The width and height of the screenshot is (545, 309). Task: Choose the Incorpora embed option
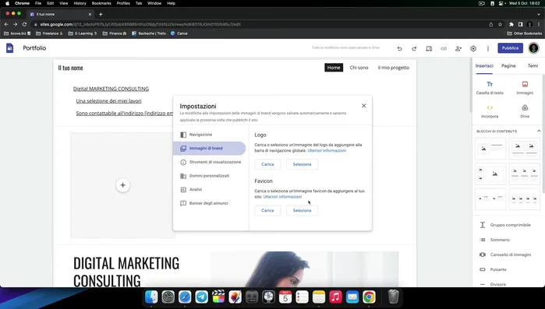pos(490,111)
